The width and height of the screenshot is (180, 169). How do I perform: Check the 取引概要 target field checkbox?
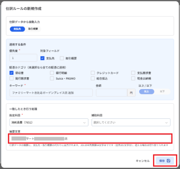62,58
